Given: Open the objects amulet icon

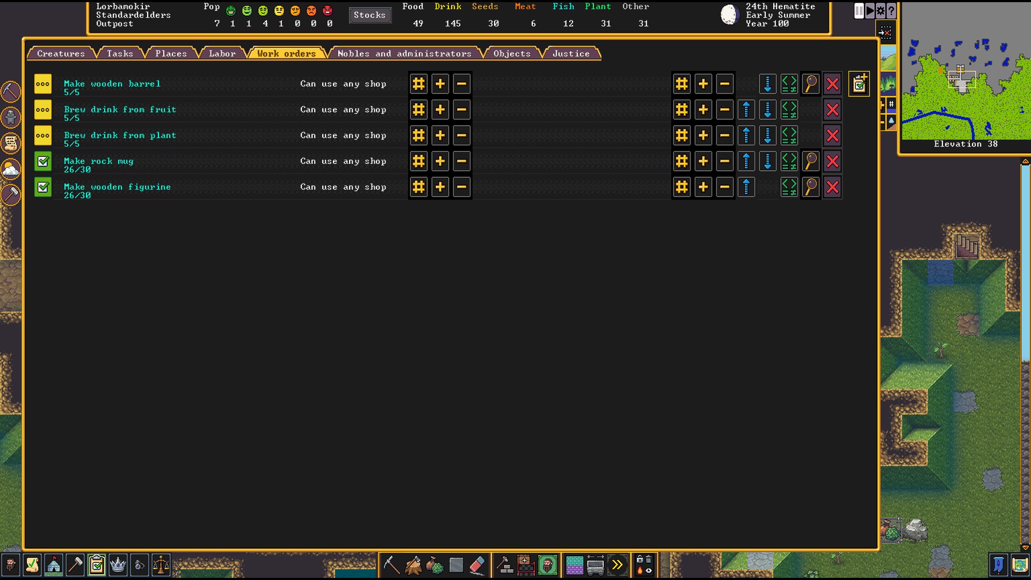Looking at the screenshot, I should tap(140, 565).
